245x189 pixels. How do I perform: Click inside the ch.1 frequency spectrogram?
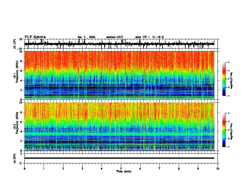click(119, 75)
